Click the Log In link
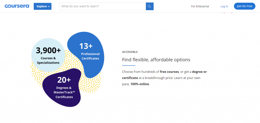 coord(224,6)
